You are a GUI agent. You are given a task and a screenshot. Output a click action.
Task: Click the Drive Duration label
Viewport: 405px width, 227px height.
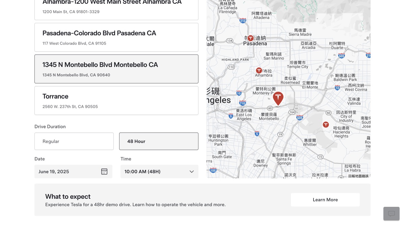pos(50,126)
